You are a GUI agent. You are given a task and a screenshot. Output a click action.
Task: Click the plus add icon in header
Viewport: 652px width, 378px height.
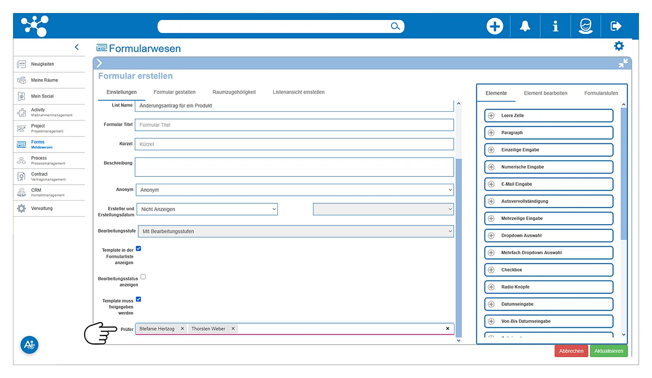[495, 27]
